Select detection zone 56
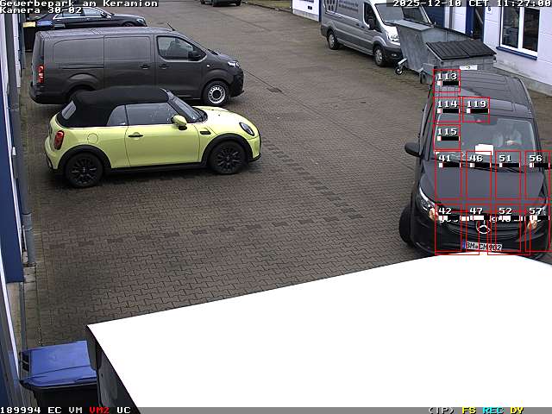The image size is (552, 414). pyautogui.click(x=536, y=177)
